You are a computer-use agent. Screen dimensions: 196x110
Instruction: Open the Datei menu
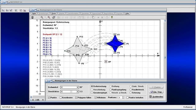(x=34, y=13)
